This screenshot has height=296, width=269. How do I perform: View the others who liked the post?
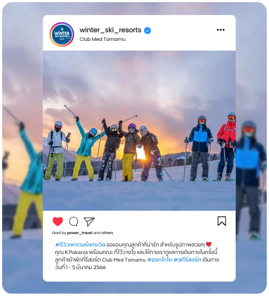pyautogui.click(x=108, y=232)
